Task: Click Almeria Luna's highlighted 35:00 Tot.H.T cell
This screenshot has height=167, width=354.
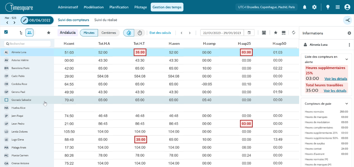Action: tap(140, 52)
